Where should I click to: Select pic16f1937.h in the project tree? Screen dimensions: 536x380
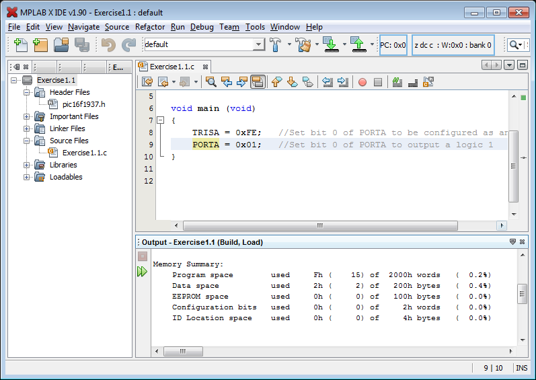pos(84,104)
